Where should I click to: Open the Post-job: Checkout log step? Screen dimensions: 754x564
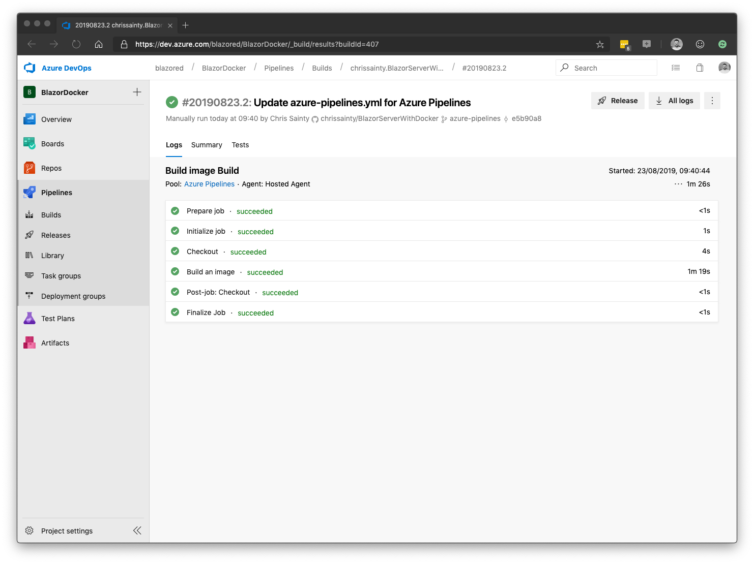click(x=442, y=292)
